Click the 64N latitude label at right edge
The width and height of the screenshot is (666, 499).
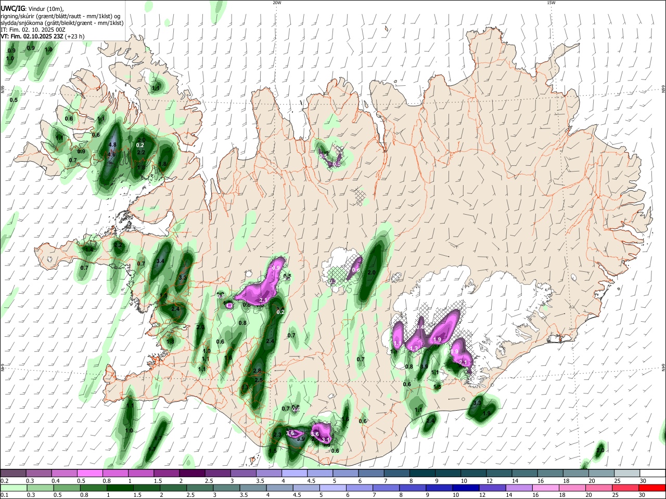[663, 367]
